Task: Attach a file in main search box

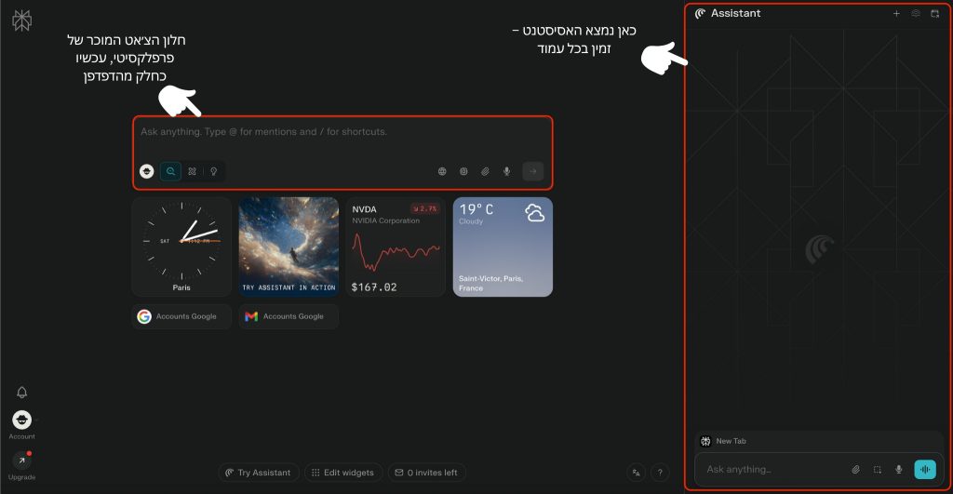Action: click(485, 171)
